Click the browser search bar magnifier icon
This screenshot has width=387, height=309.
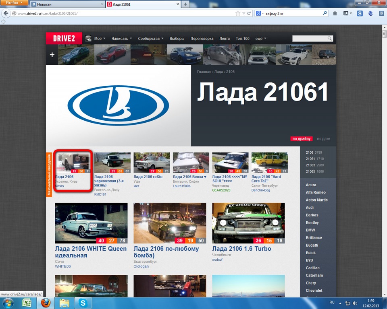tap(325, 13)
